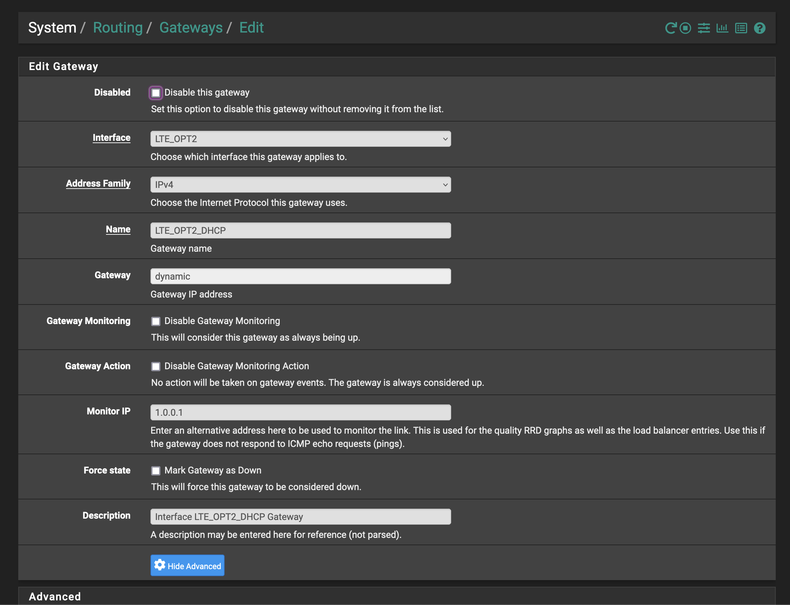Screen dimensions: 790x605
Task: Click the gear icon on Hide Advanced
Action: 159,565
